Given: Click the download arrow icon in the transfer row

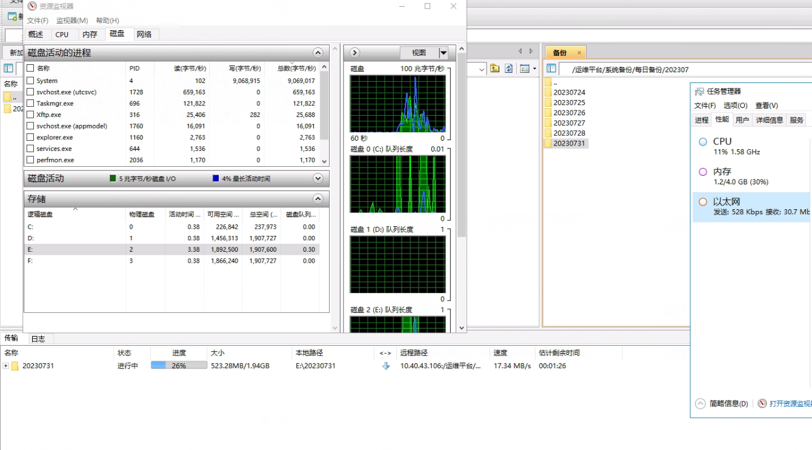Looking at the screenshot, I should click(x=385, y=366).
